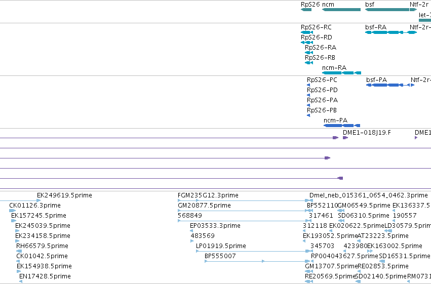Open EST LP01919.5prime

pos(221,246)
